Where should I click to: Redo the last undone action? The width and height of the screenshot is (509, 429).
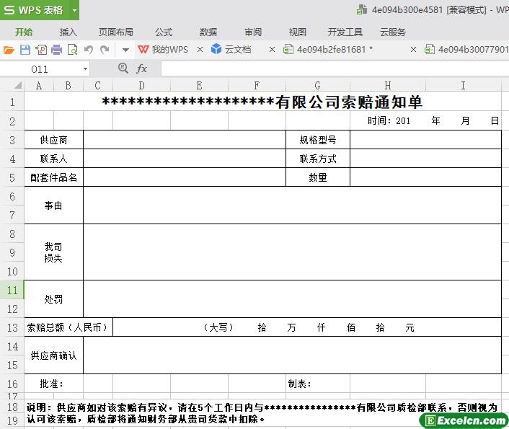point(105,50)
